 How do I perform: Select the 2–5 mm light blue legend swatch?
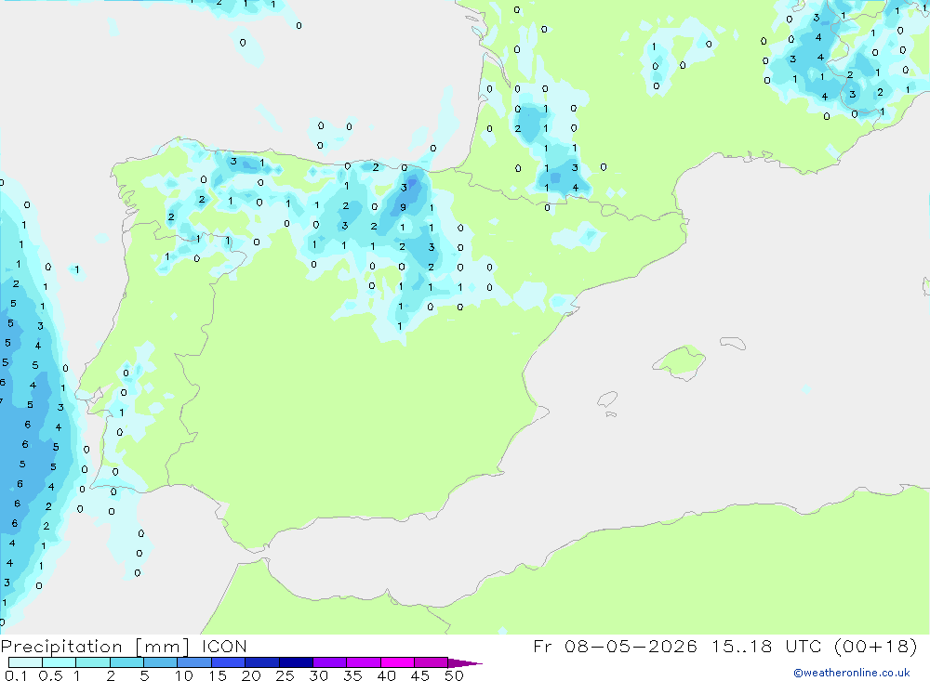tap(126, 662)
